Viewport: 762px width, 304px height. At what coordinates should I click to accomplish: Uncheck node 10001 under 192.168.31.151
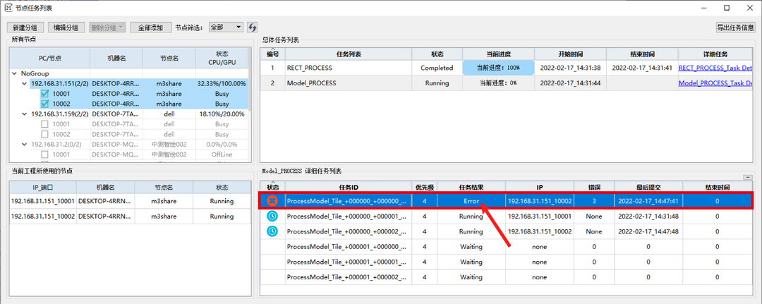pyautogui.click(x=45, y=94)
